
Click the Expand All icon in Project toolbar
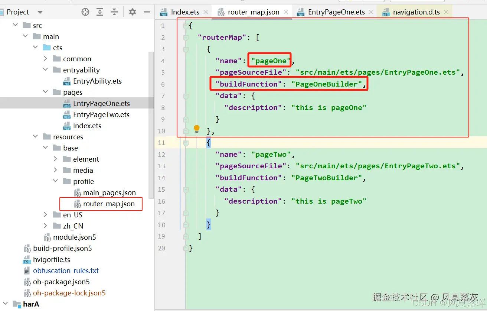[100, 12]
